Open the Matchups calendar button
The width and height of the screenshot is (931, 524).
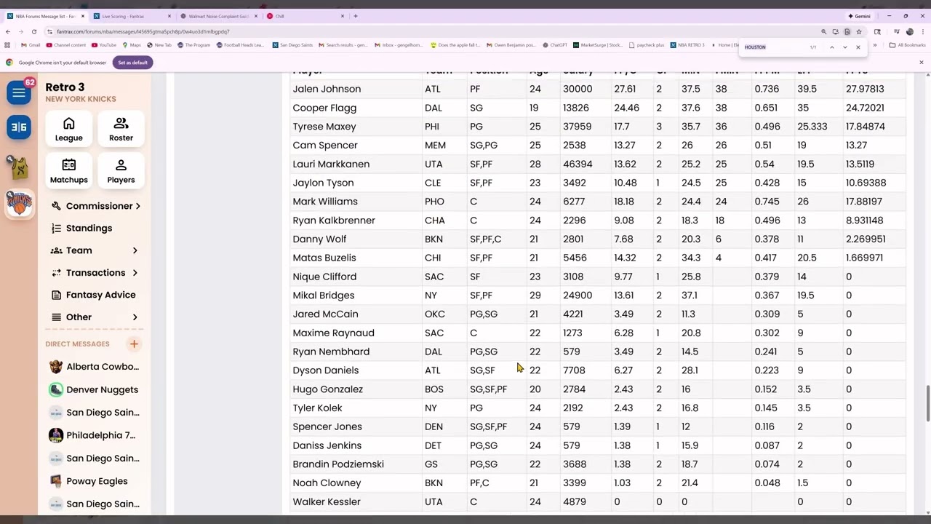click(69, 171)
